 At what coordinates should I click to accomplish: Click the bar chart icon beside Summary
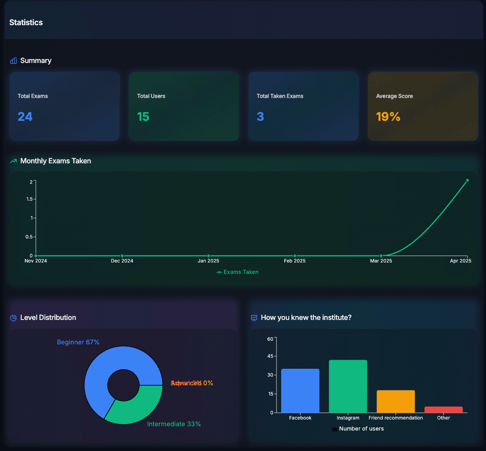point(13,61)
